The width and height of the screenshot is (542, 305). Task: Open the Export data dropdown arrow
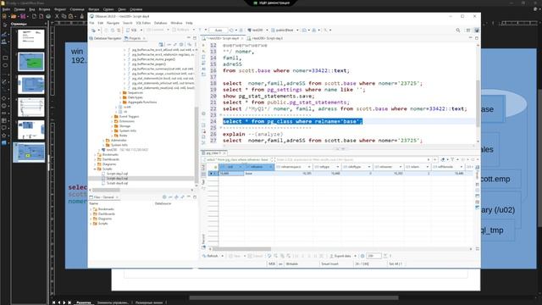(x=356, y=256)
